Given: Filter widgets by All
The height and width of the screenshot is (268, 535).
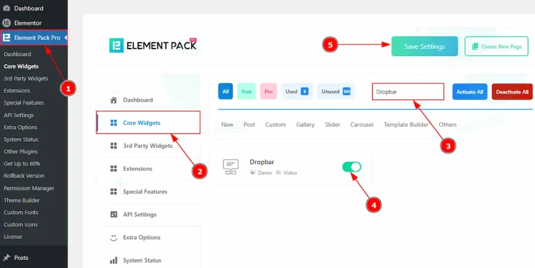Looking at the screenshot, I should (226, 91).
